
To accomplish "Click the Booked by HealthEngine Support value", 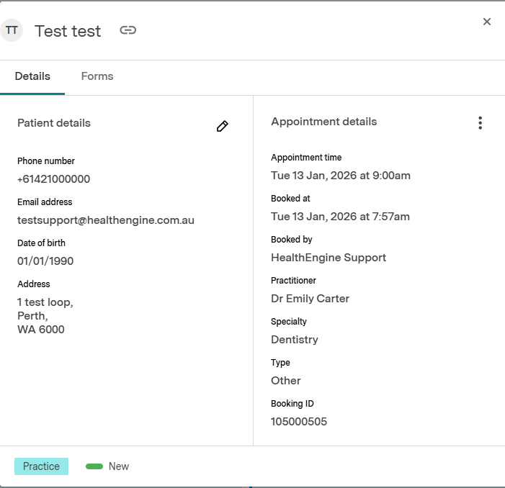I will click(329, 258).
